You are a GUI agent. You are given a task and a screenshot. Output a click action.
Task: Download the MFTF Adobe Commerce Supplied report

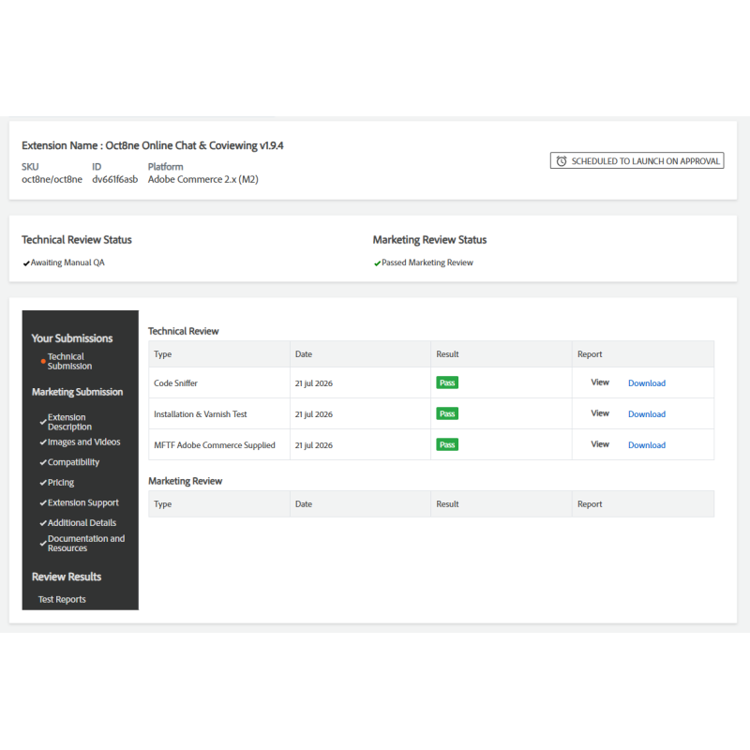coord(647,445)
